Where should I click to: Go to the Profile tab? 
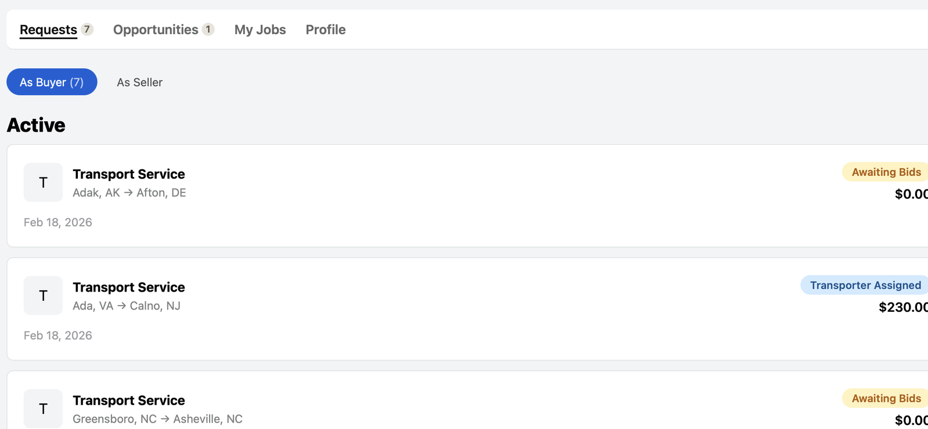(x=326, y=30)
